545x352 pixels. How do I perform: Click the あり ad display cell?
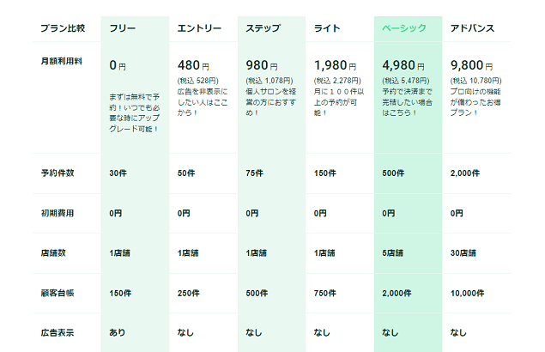point(117,333)
